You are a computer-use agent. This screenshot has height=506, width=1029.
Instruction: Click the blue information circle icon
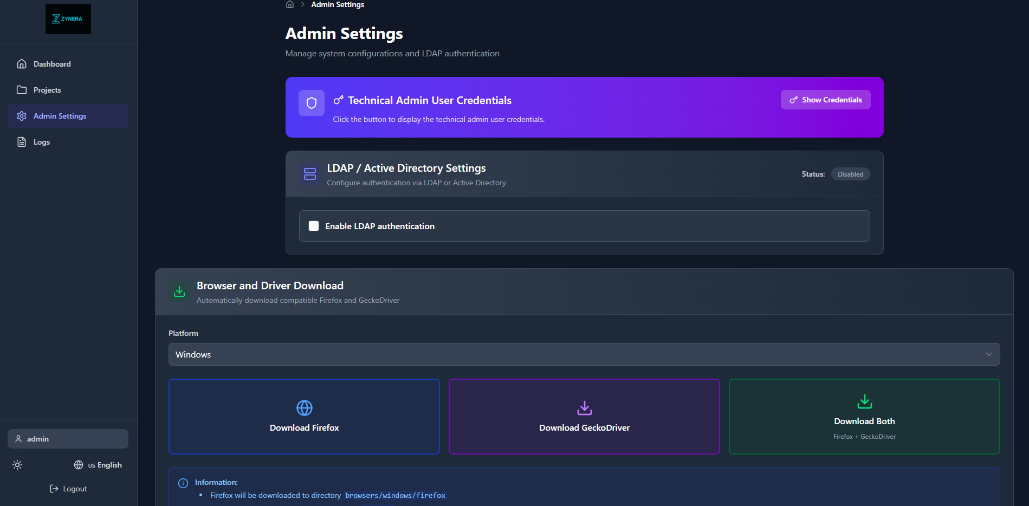[183, 483]
